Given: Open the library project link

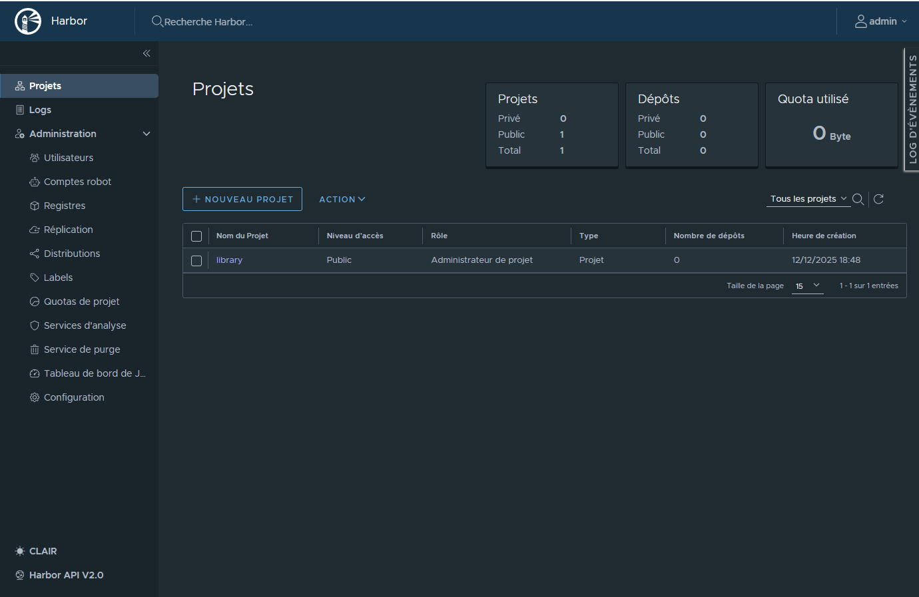Looking at the screenshot, I should (229, 260).
